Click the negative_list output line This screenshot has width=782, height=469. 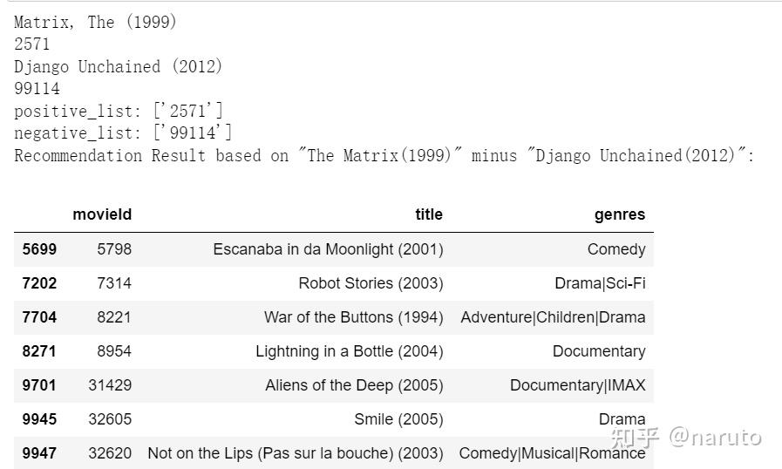(123, 133)
